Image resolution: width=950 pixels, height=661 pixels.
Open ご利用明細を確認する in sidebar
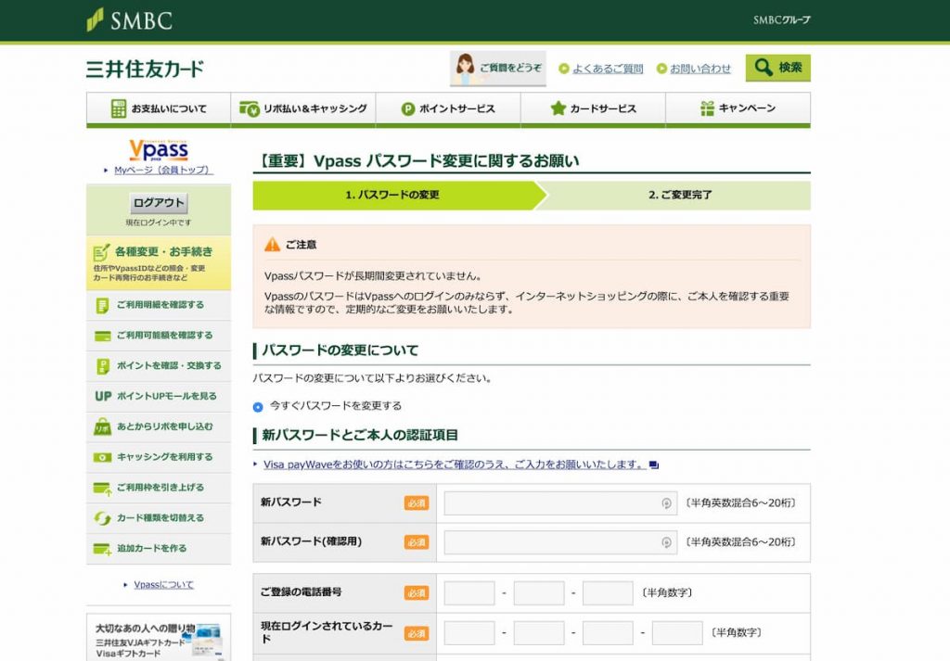pos(159,305)
